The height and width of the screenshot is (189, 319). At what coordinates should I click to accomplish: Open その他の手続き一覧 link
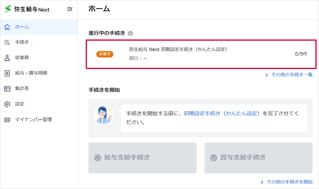point(292,75)
